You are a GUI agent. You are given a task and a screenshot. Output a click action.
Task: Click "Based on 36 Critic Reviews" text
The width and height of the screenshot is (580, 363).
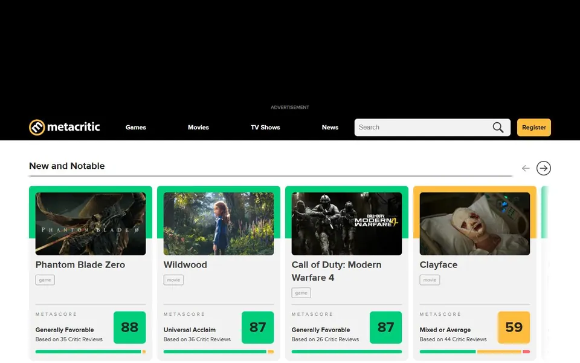[x=197, y=339]
